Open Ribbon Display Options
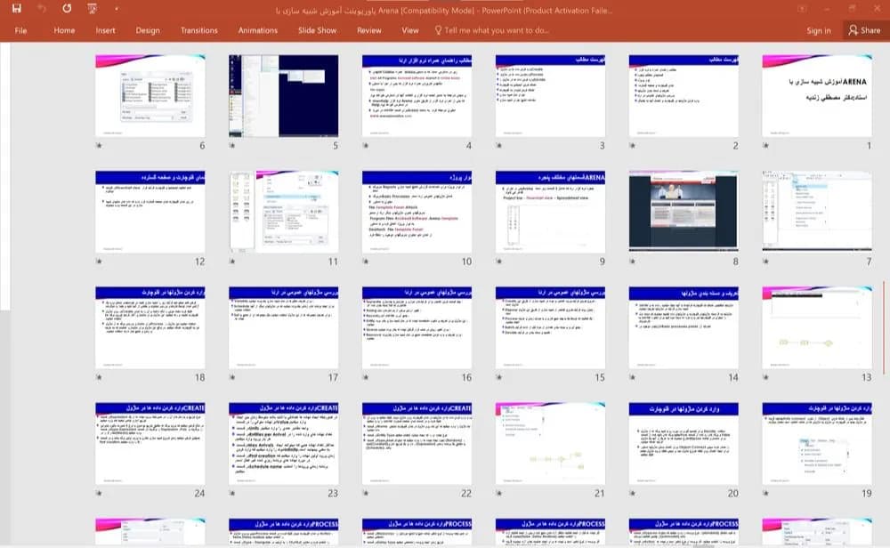 802,9
